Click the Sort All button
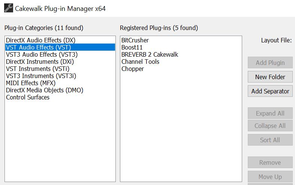Viewport: 295px width, 185px height. pos(270,140)
